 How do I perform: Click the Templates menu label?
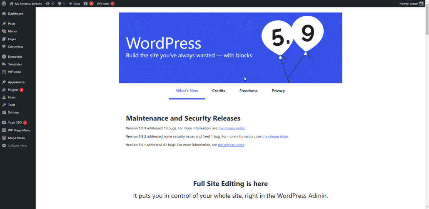point(15,64)
